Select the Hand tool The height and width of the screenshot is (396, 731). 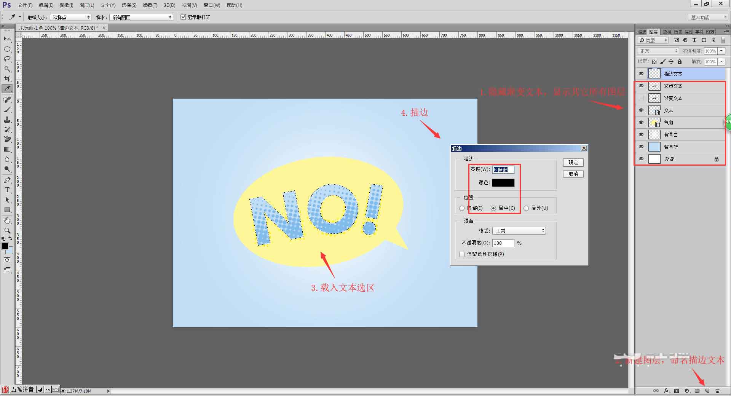[x=7, y=220]
